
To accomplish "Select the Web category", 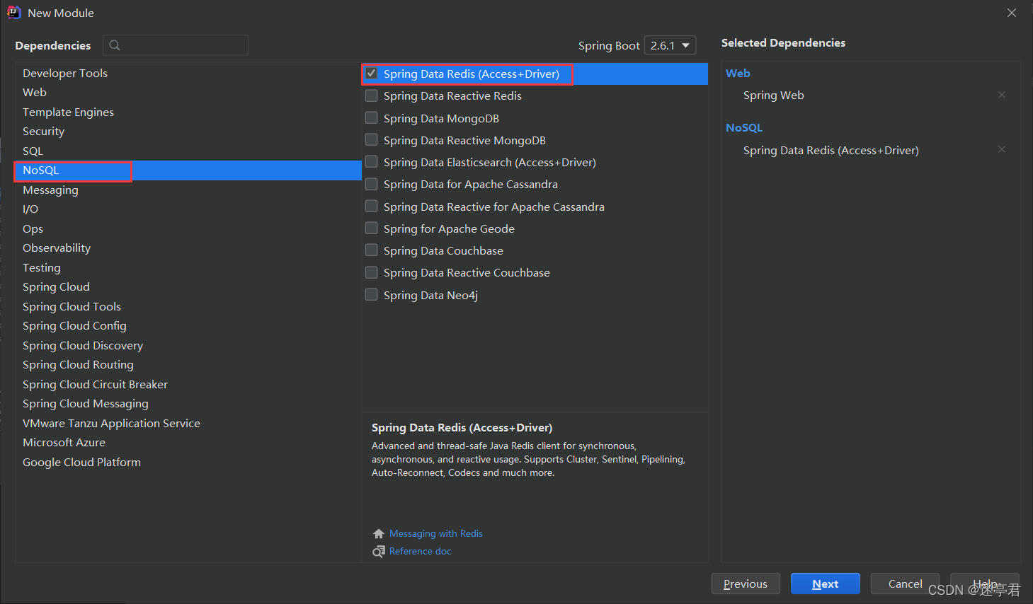I will (x=188, y=93).
